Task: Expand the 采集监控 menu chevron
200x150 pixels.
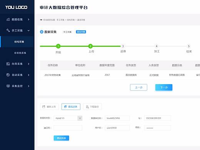Action: tap(28, 86)
